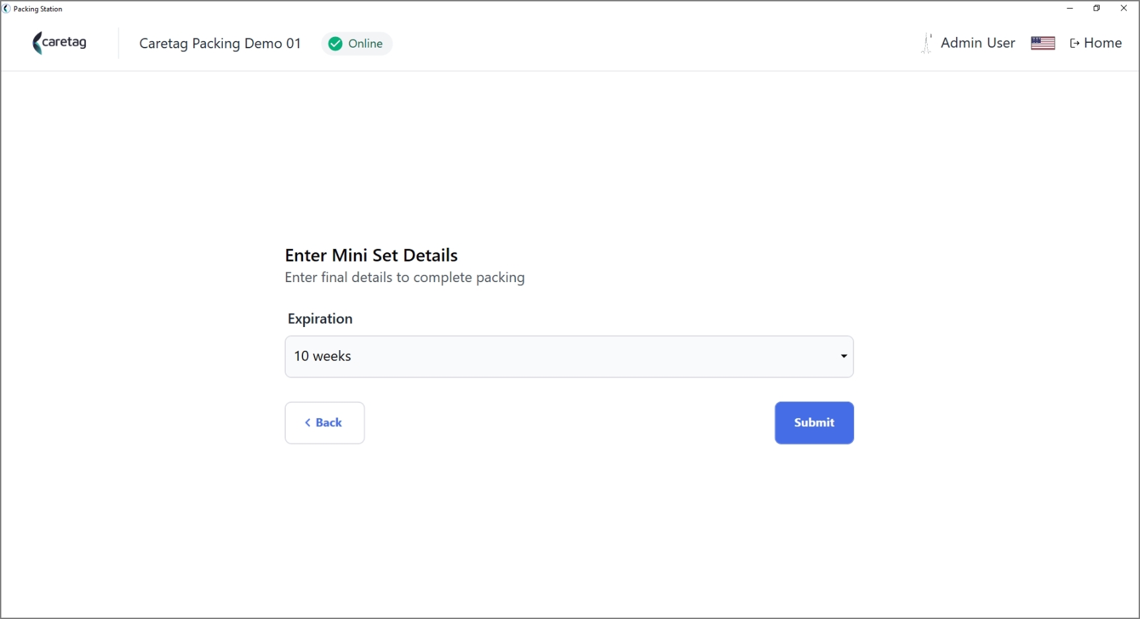The height and width of the screenshot is (619, 1140).
Task: Click the Admin User name
Action: click(x=978, y=43)
